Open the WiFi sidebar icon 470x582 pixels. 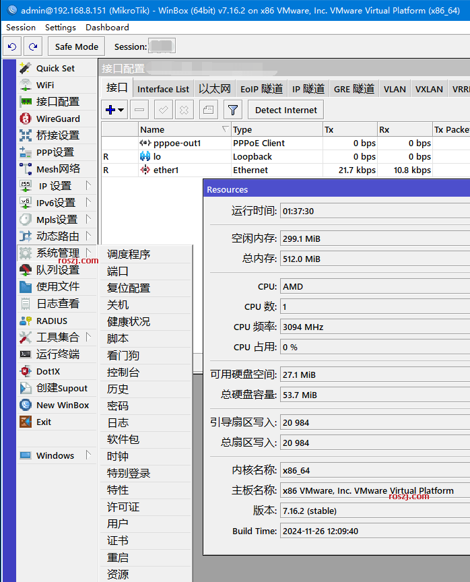tap(25, 85)
